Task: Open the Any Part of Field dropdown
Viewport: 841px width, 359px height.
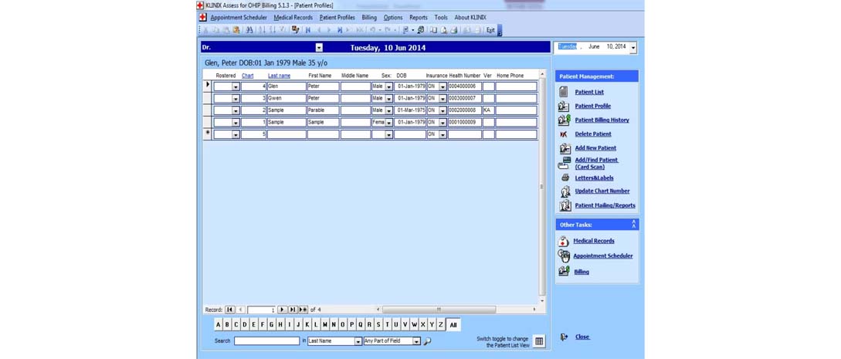Action: click(x=415, y=341)
